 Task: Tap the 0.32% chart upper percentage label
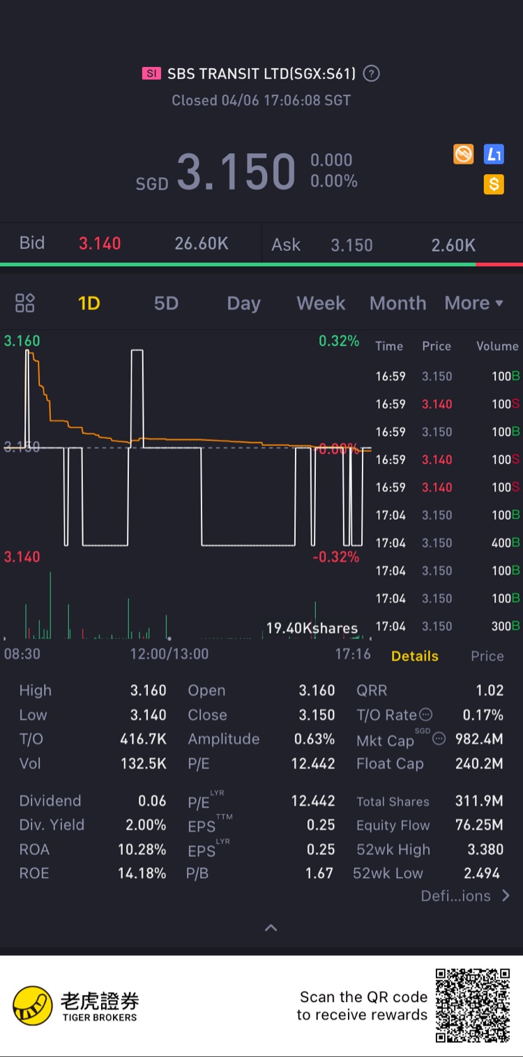click(x=339, y=341)
